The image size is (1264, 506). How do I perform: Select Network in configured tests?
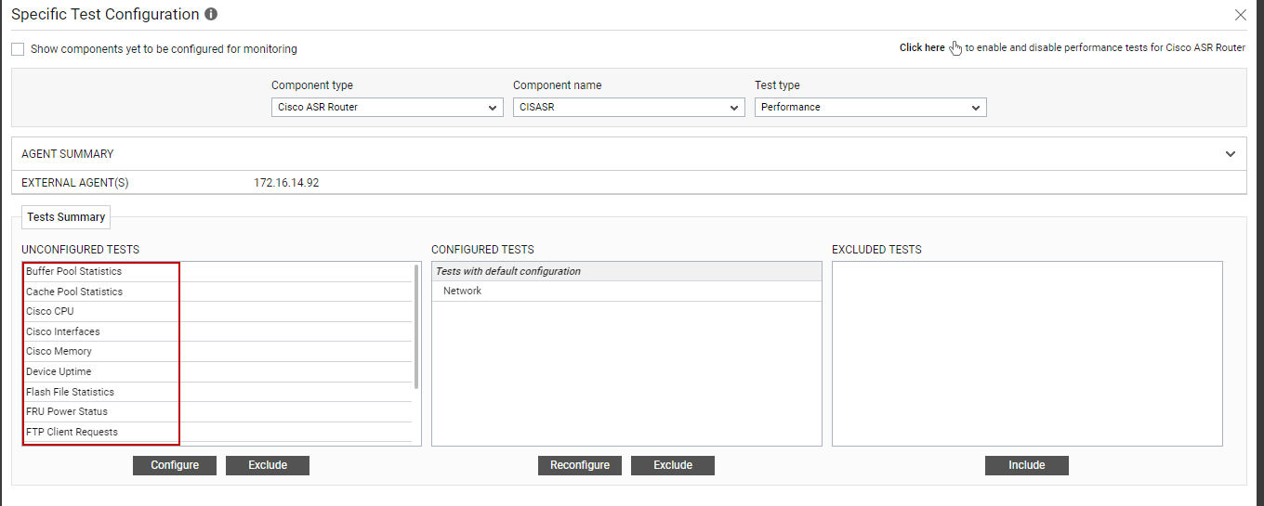pos(627,292)
